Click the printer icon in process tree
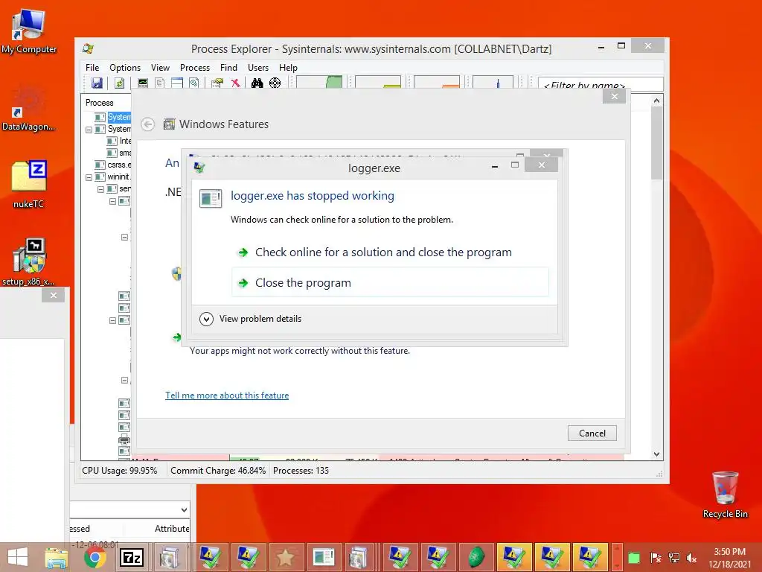Image resolution: width=762 pixels, height=572 pixels. coord(124,440)
